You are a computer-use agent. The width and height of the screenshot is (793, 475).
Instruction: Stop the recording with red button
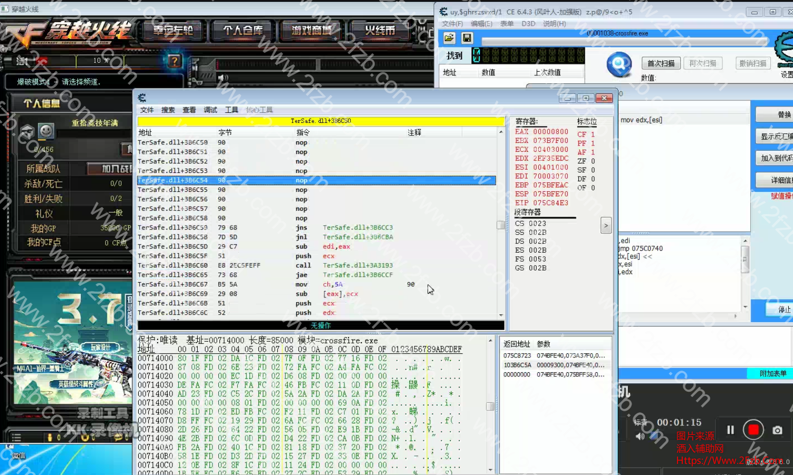[x=753, y=430]
